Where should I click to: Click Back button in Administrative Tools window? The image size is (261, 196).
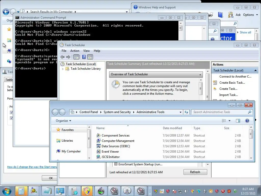(x=55, y=112)
